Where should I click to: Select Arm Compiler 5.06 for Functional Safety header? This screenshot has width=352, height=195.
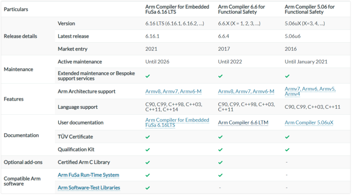coord(309,9)
